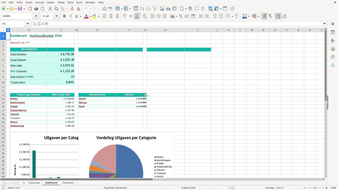Open the Format menu
Image resolution: width=338 pixels, height=190 pixels.
(x=39, y=2)
